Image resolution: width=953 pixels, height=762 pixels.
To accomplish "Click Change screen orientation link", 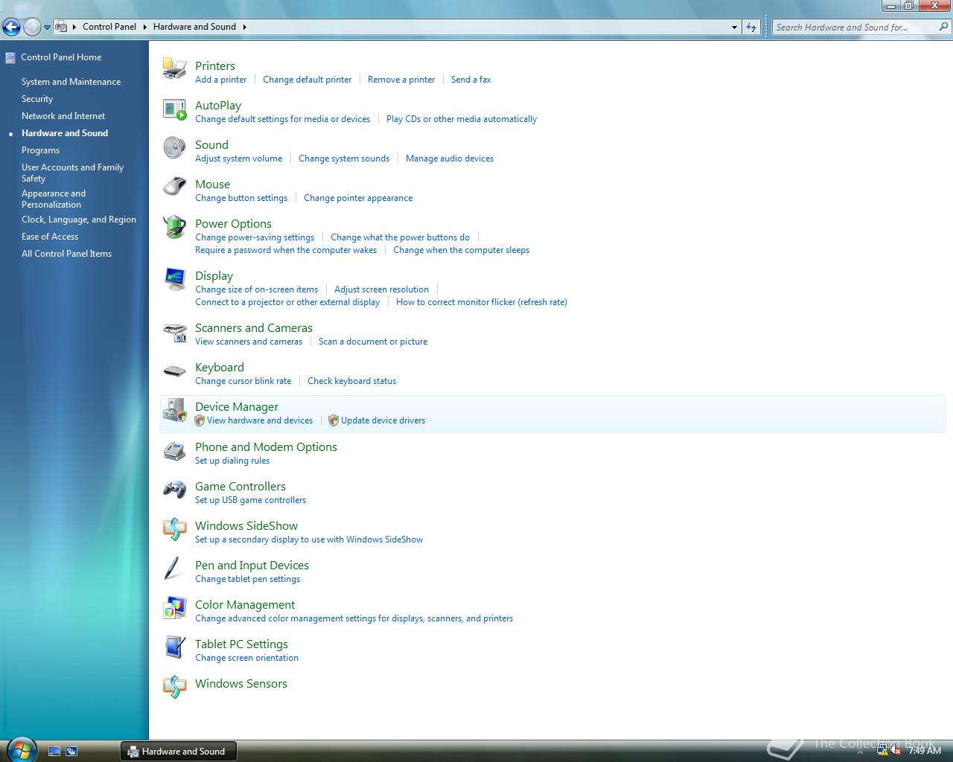I will (x=246, y=658).
